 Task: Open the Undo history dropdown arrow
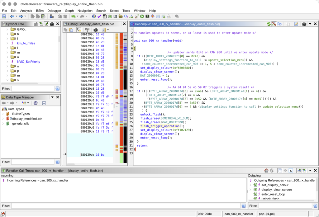point(78,16)
